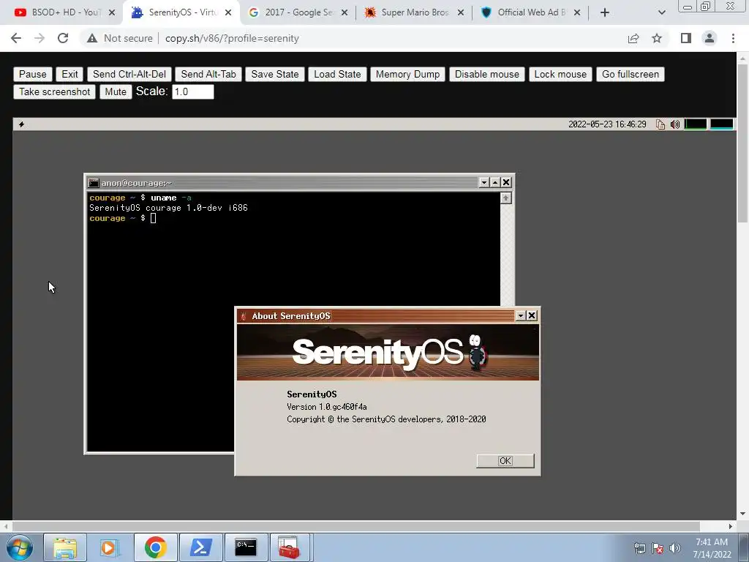Click the Go fullscreen button
The width and height of the screenshot is (749, 562).
coord(630,74)
